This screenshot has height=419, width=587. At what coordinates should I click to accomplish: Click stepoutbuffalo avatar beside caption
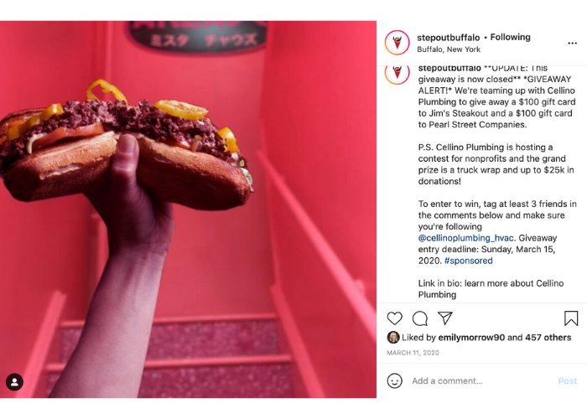pos(397,74)
